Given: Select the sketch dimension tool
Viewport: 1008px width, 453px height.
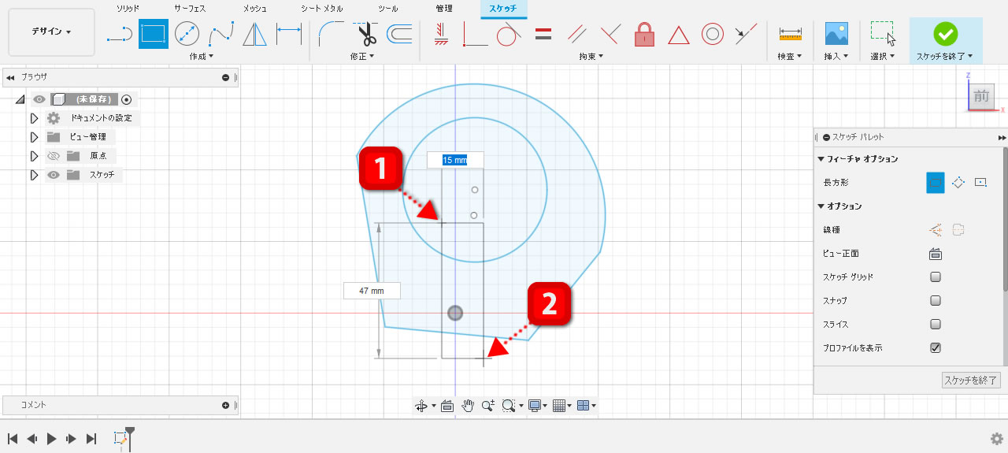Looking at the screenshot, I should click(x=289, y=34).
